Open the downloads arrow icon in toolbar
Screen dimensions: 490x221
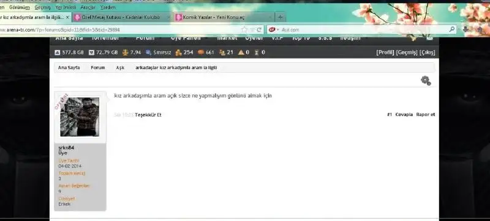tap(466, 29)
